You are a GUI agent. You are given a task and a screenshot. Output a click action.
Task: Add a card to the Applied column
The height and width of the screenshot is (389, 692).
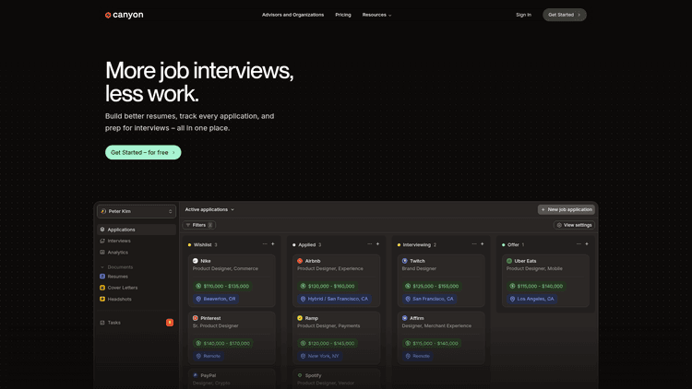[x=377, y=244]
